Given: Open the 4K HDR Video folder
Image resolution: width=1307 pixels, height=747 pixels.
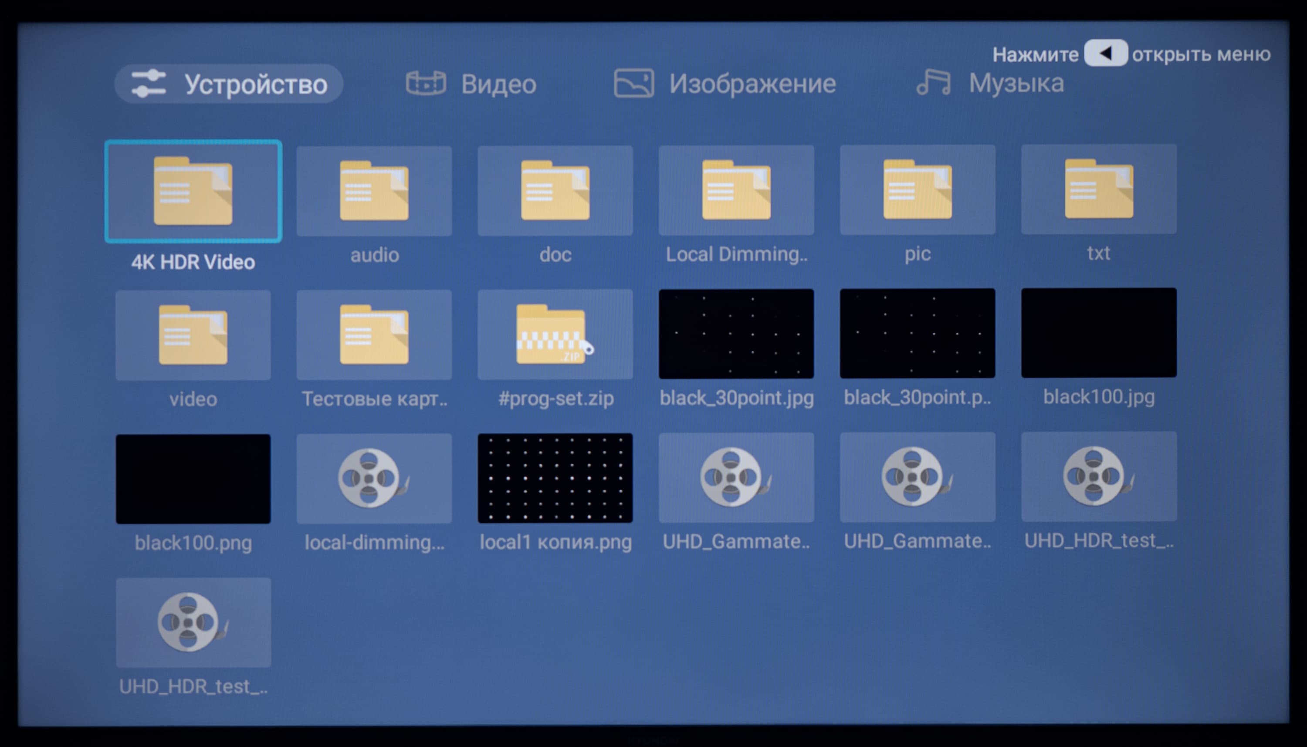Looking at the screenshot, I should pyautogui.click(x=193, y=191).
